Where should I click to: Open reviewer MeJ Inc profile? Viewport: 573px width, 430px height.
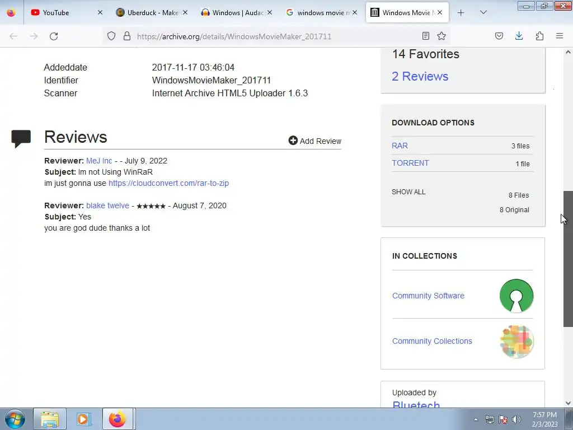pyautogui.click(x=99, y=161)
